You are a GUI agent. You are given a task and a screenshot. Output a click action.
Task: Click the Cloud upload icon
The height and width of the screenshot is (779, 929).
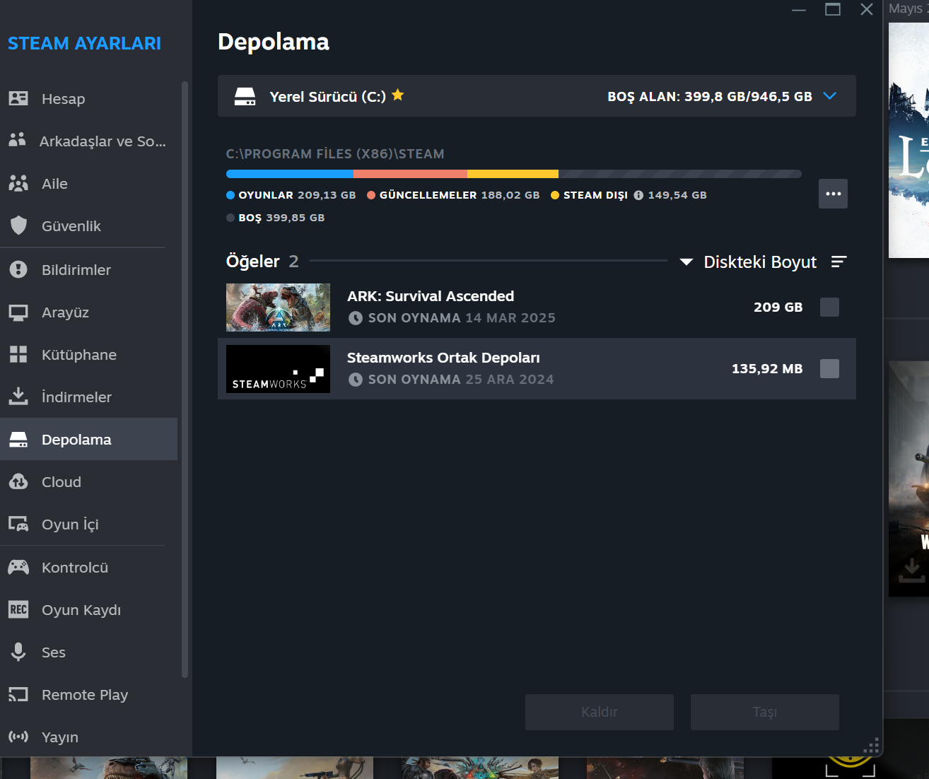pos(18,481)
